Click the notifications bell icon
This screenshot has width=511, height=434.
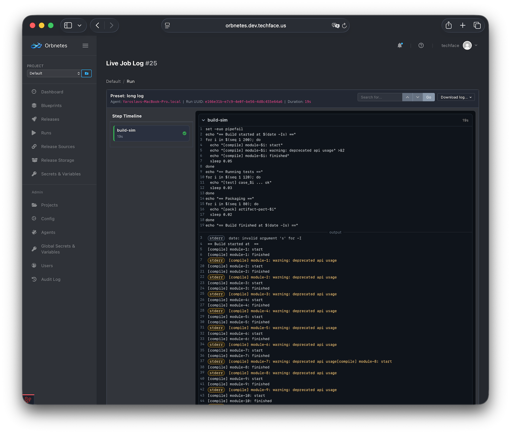(400, 45)
